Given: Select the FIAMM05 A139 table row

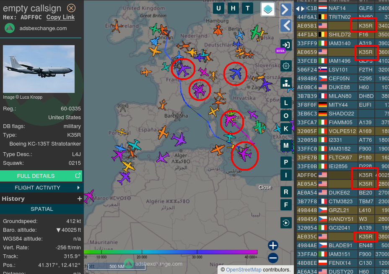Looking at the screenshot, I should point(343,122).
